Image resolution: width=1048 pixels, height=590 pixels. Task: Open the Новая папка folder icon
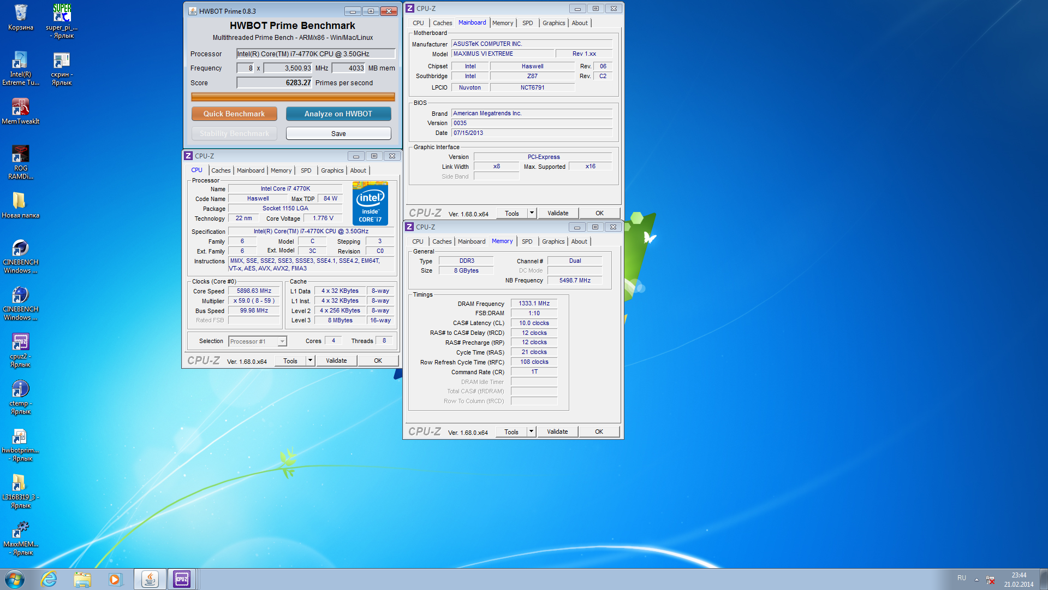[x=21, y=205]
